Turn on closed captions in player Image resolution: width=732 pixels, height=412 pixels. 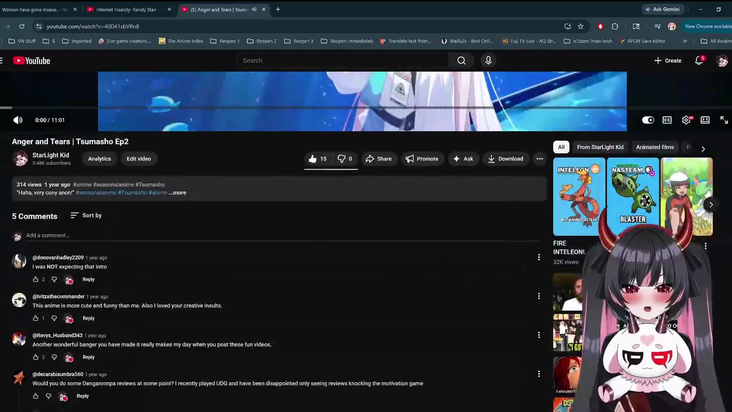[667, 120]
